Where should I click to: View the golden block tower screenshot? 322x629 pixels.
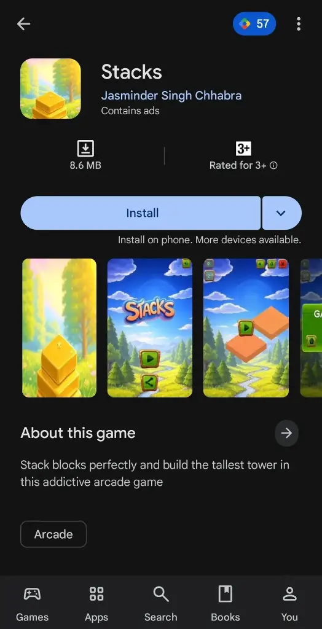60,328
